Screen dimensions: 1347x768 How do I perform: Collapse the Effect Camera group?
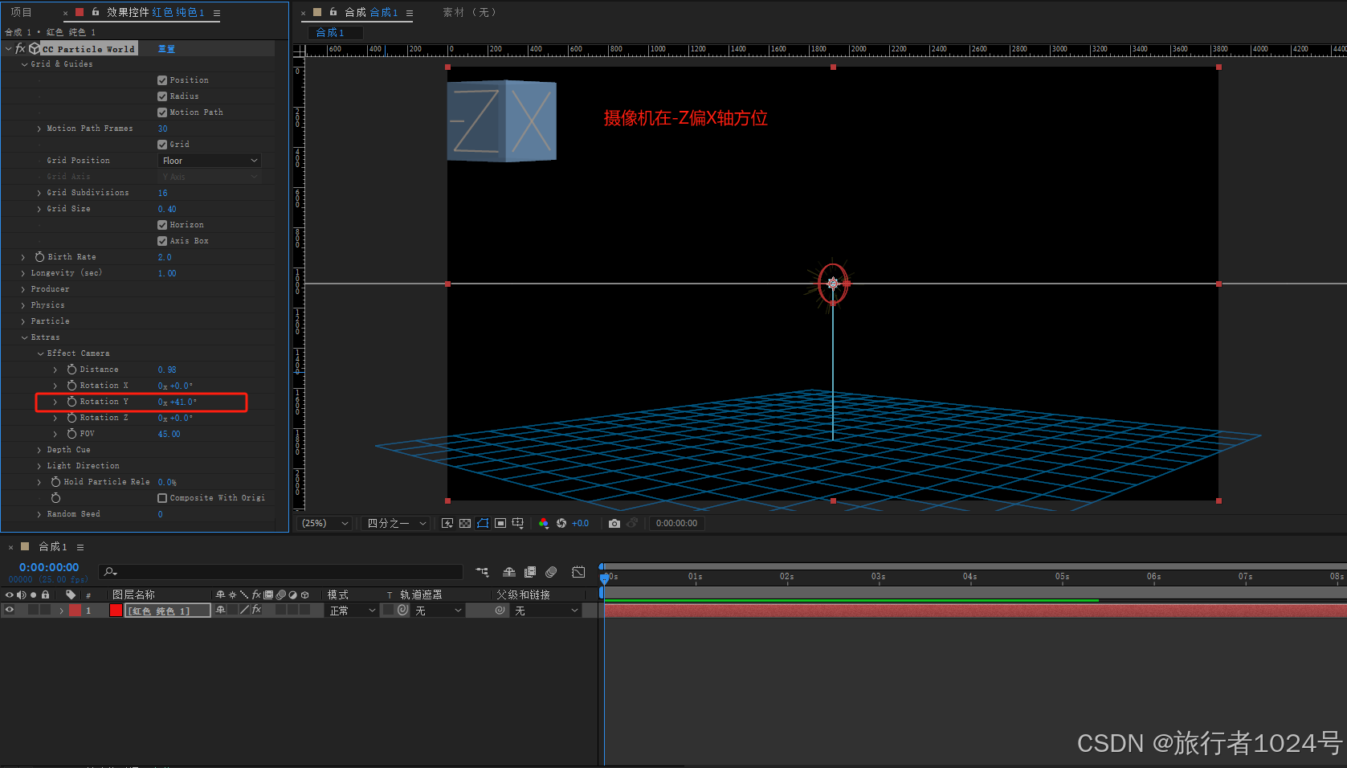(40, 353)
